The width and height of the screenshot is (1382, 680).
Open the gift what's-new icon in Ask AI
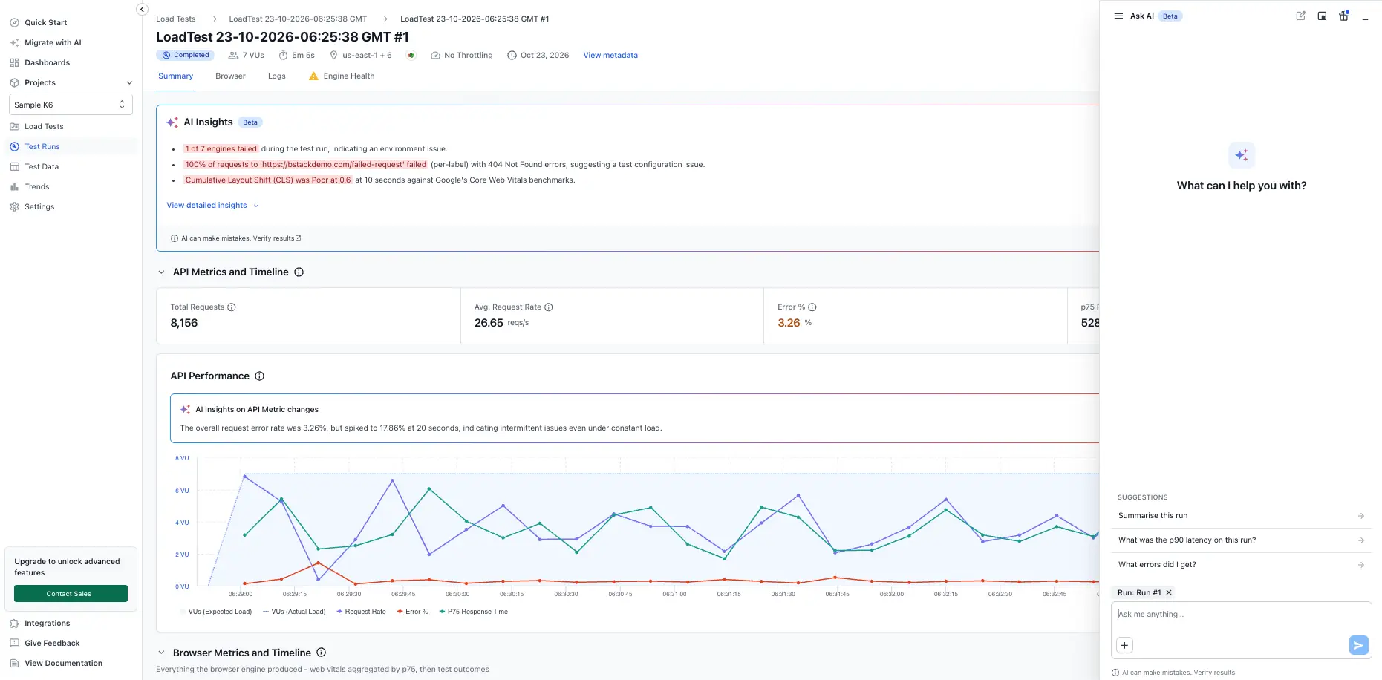pos(1343,16)
